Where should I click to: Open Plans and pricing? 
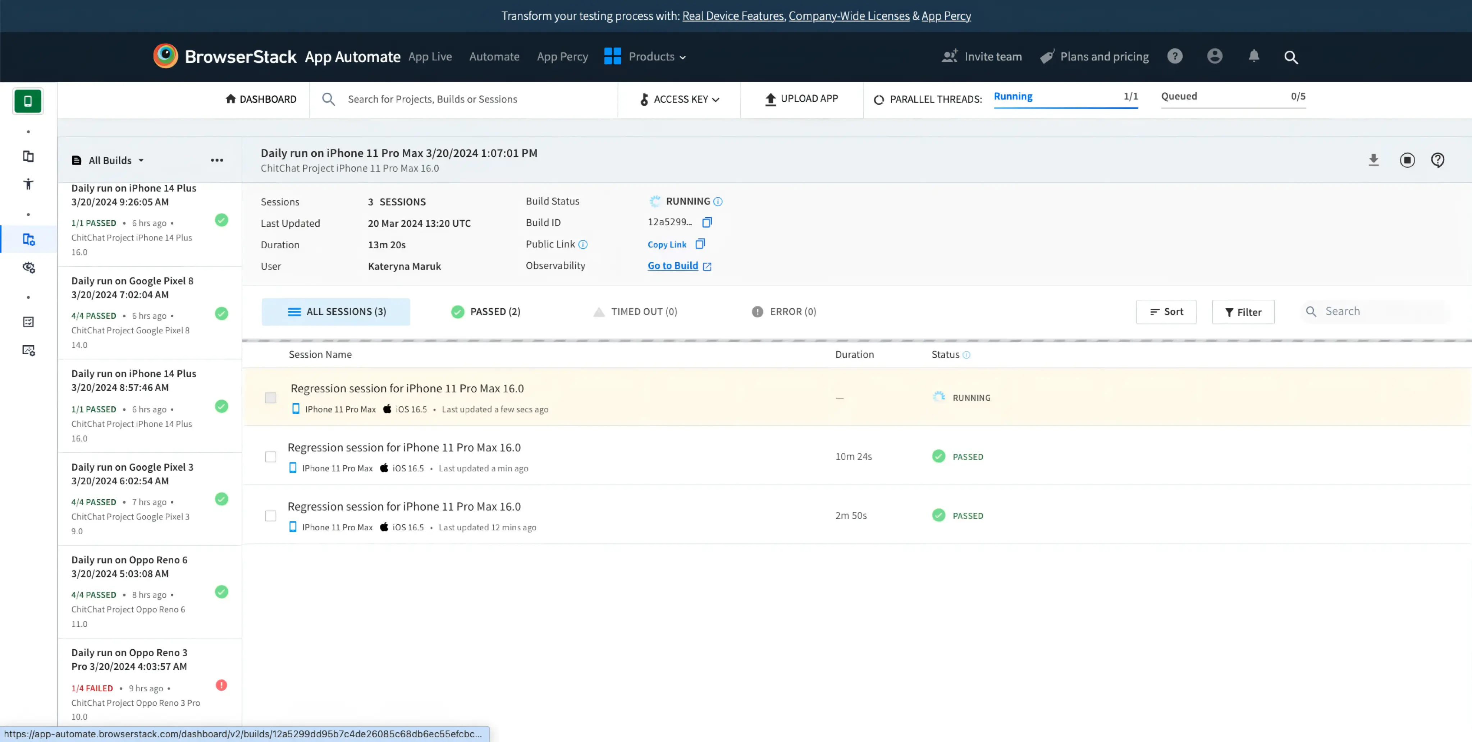pyautogui.click(x=1094, y=56)
